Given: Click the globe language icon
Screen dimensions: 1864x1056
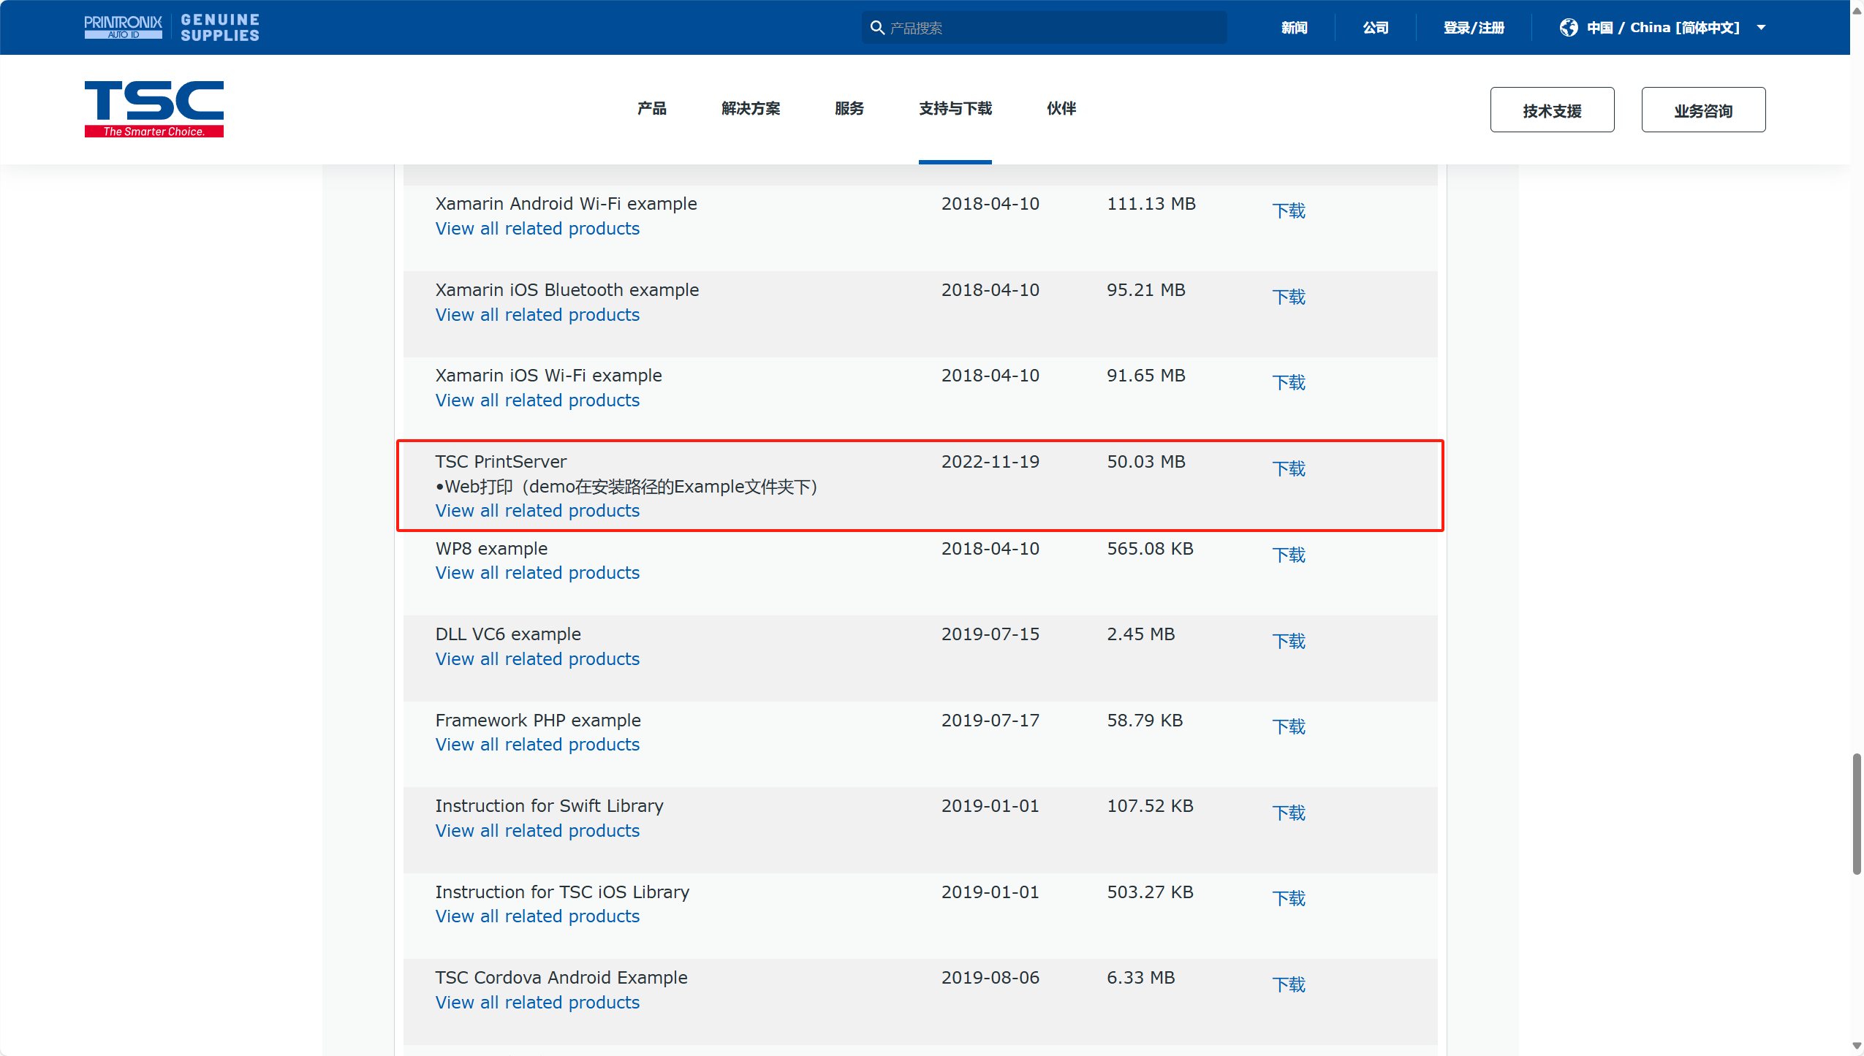Looking at the screenshot, I should [1569, 28].
